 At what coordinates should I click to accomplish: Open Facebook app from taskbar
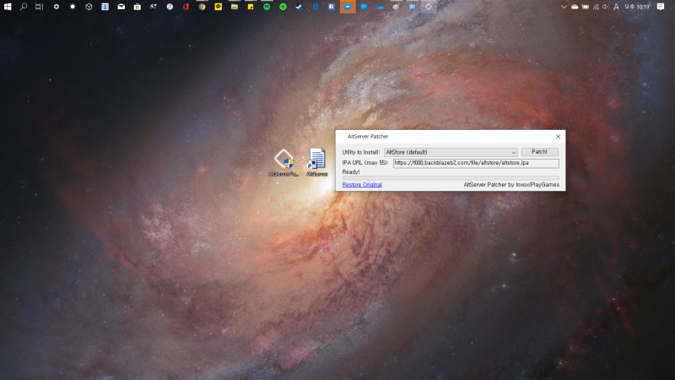pos(331,7)
